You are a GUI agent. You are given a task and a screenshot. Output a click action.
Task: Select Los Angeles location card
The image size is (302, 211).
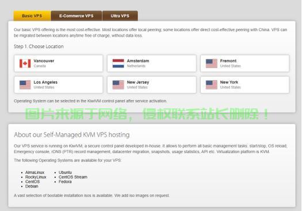58,85
